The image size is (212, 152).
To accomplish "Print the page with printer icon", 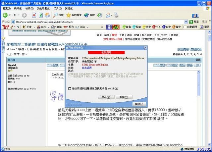I will click(x=116, y=15).
